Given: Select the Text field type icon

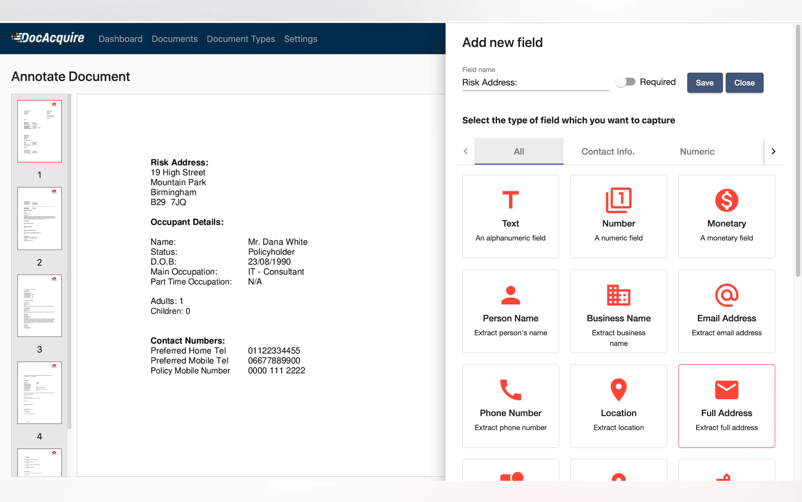Looking at the screenshot, I should coord(510,200).
